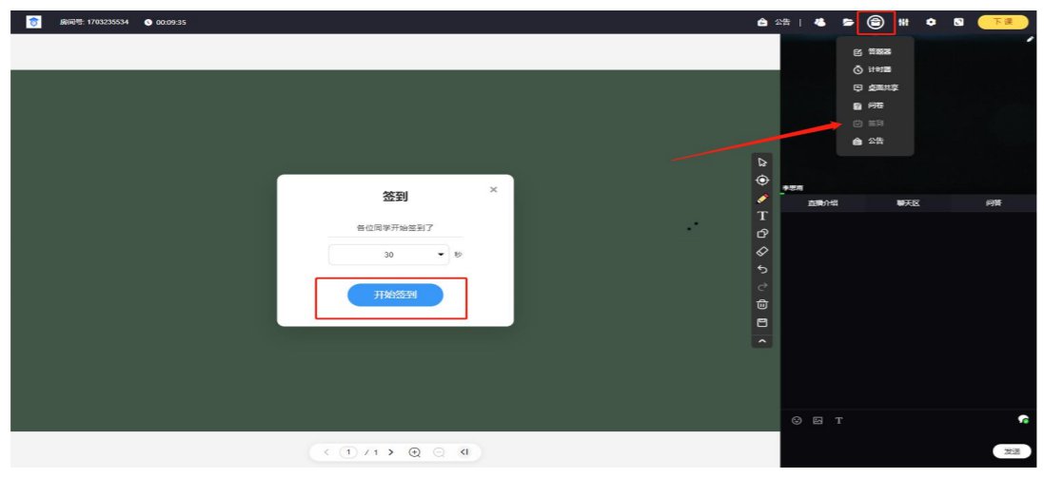Select the shapes tool
This screenshot has height=478, width=1044.
762,234
